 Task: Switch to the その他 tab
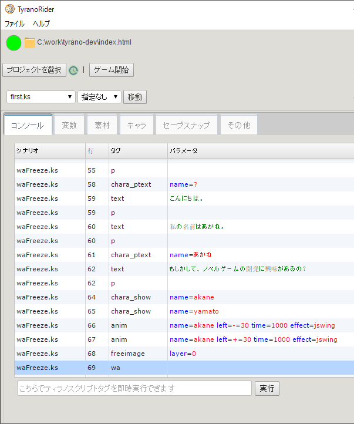pyautogui.click(x=238, y=125)
